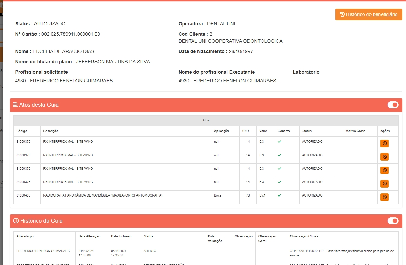Click the list icon beside Atos desta Guia
Viewport: 406px width, 265px height.
coord(16,105)
